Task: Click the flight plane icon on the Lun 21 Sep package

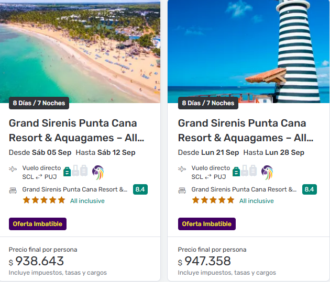Action: pyautogui.click(x=182, y=169)
